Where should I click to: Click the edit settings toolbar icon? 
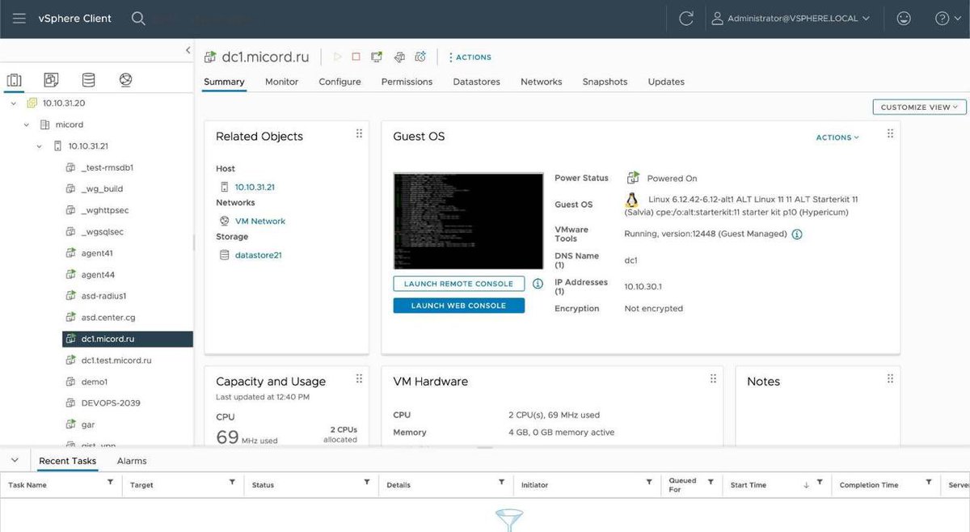point(399,57)
